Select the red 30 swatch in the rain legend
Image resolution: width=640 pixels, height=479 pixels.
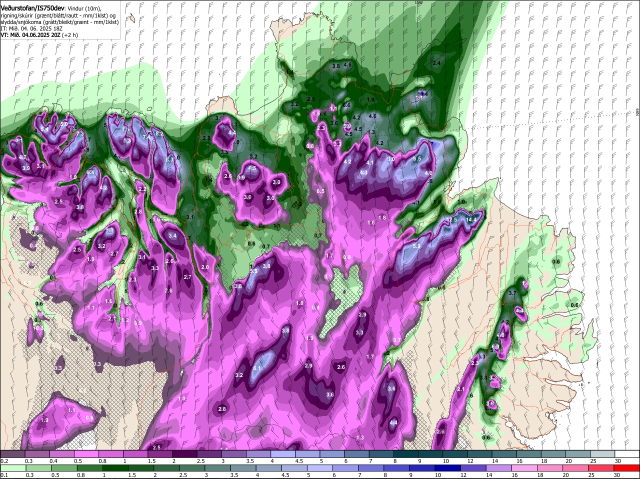(626, 468)
